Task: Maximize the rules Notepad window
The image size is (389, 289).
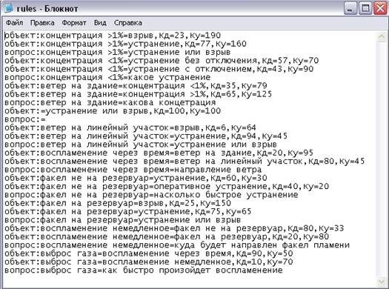Action: (365, 8)
